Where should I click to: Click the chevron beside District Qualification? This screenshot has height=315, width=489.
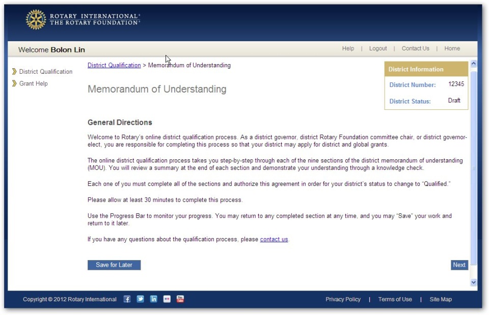click(14, 71)
